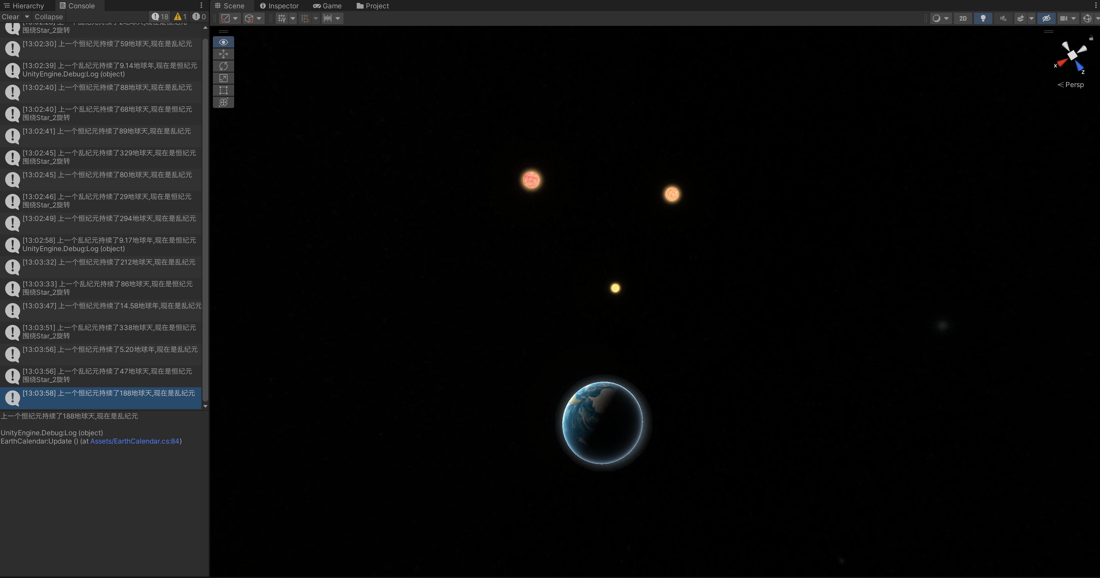Image resolution: width=1100 pixels, height=578 pixels.
Task: Toggle warning messages filter showing 1
Action: coord(180,17)
